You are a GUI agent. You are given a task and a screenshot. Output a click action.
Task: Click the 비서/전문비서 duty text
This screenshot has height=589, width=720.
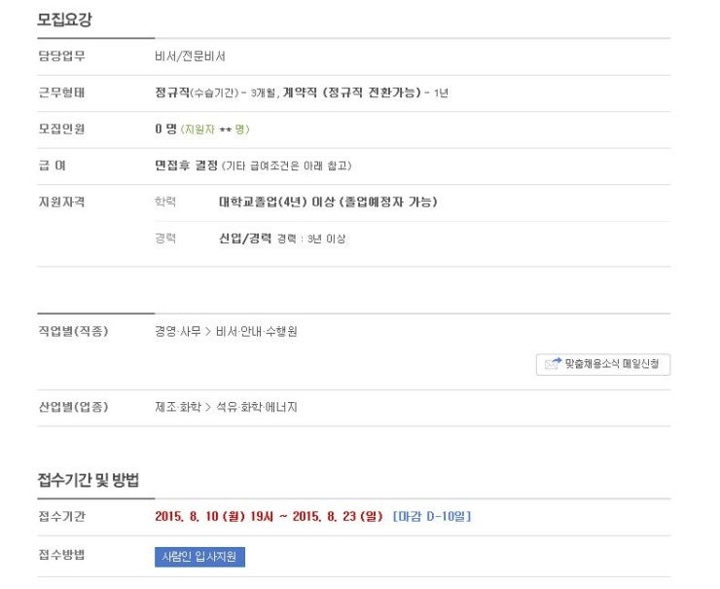pyautogui.click(x=190, y=56)
